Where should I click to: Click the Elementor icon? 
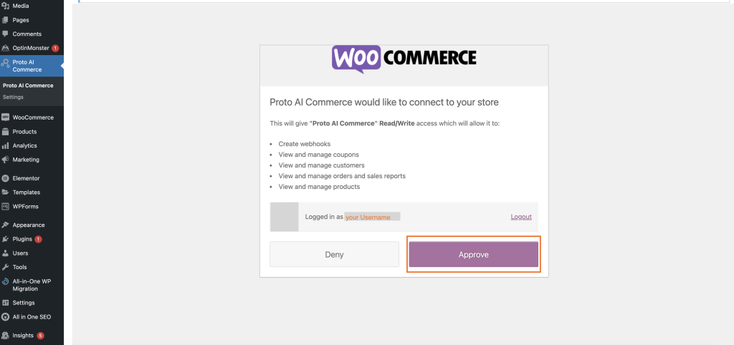pos(5,178)
